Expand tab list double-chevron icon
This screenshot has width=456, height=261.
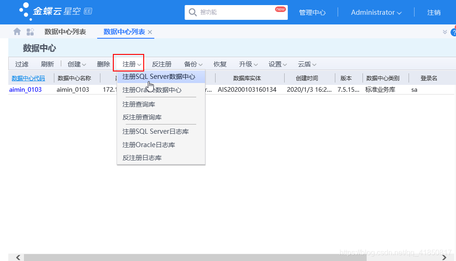(445, 32)
